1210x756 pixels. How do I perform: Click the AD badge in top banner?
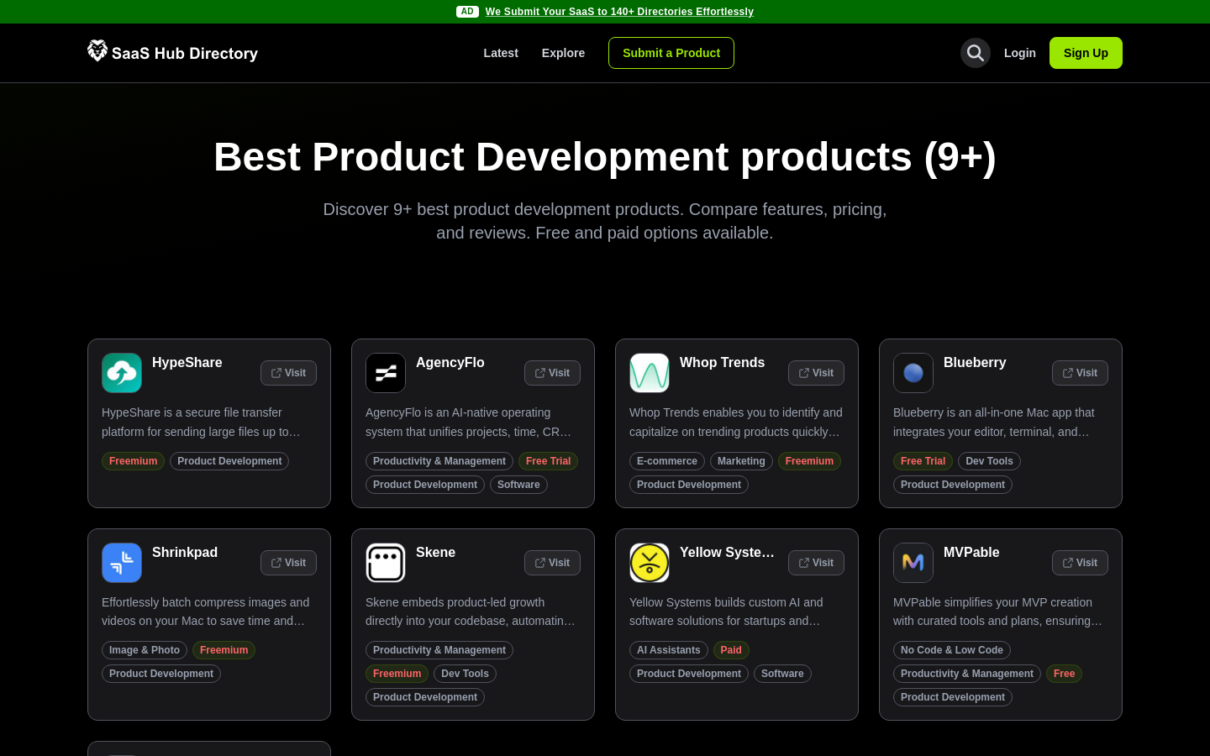pyautogui.click(x=467, y=12)
